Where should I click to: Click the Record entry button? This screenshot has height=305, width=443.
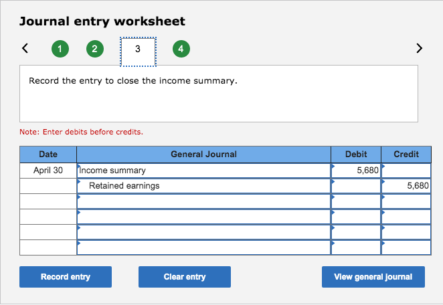click(x=66, y=277)
